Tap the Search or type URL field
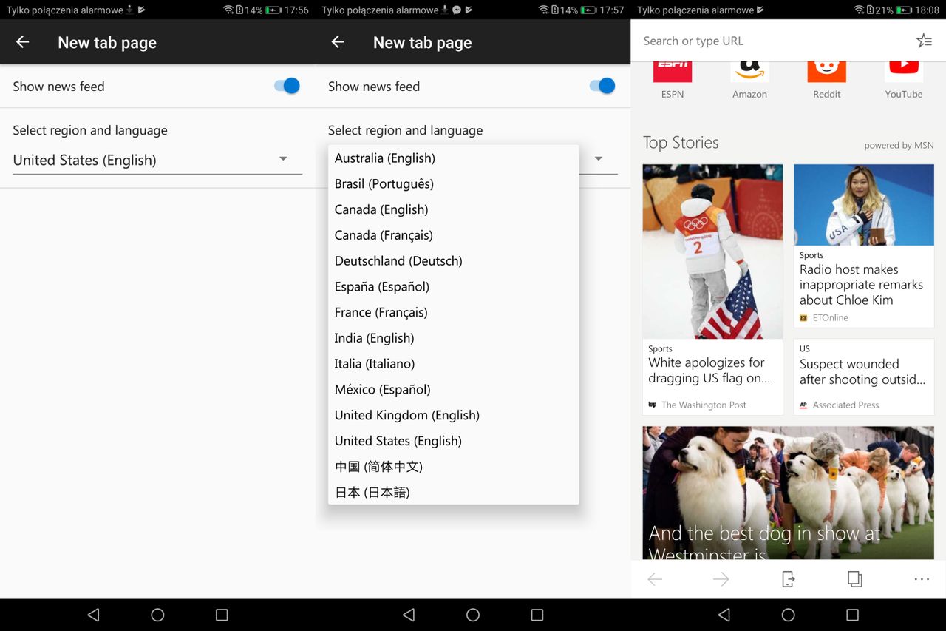This screenshot has height=631, width=946. coord(772,41)
